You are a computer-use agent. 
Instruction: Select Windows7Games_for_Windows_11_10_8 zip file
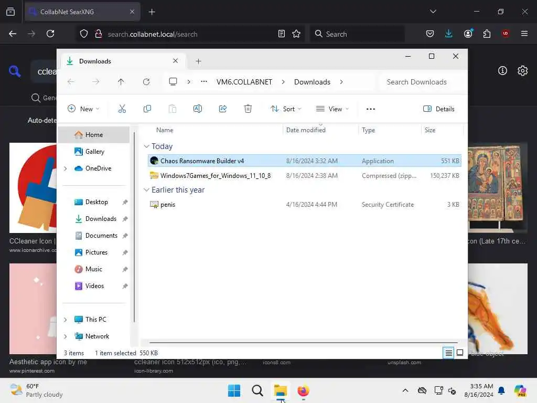[305, 175]
